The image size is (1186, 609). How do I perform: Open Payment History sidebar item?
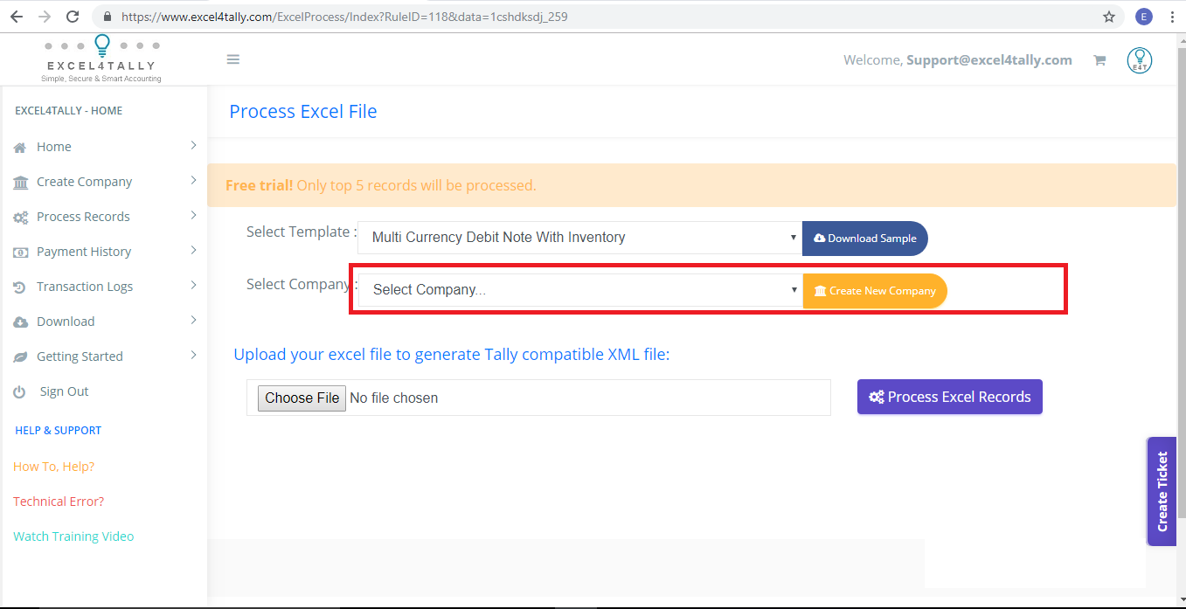point(84,252)
